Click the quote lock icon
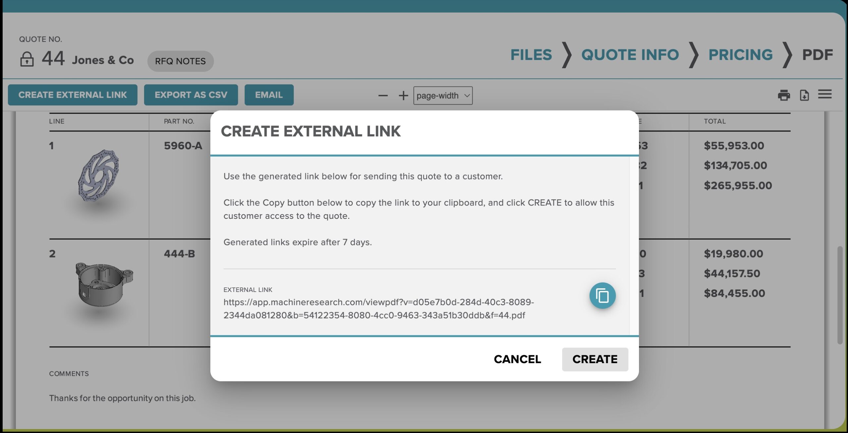The height and width of the screenshot is (433, 848). pyautogui.click(x=27, y=60)
